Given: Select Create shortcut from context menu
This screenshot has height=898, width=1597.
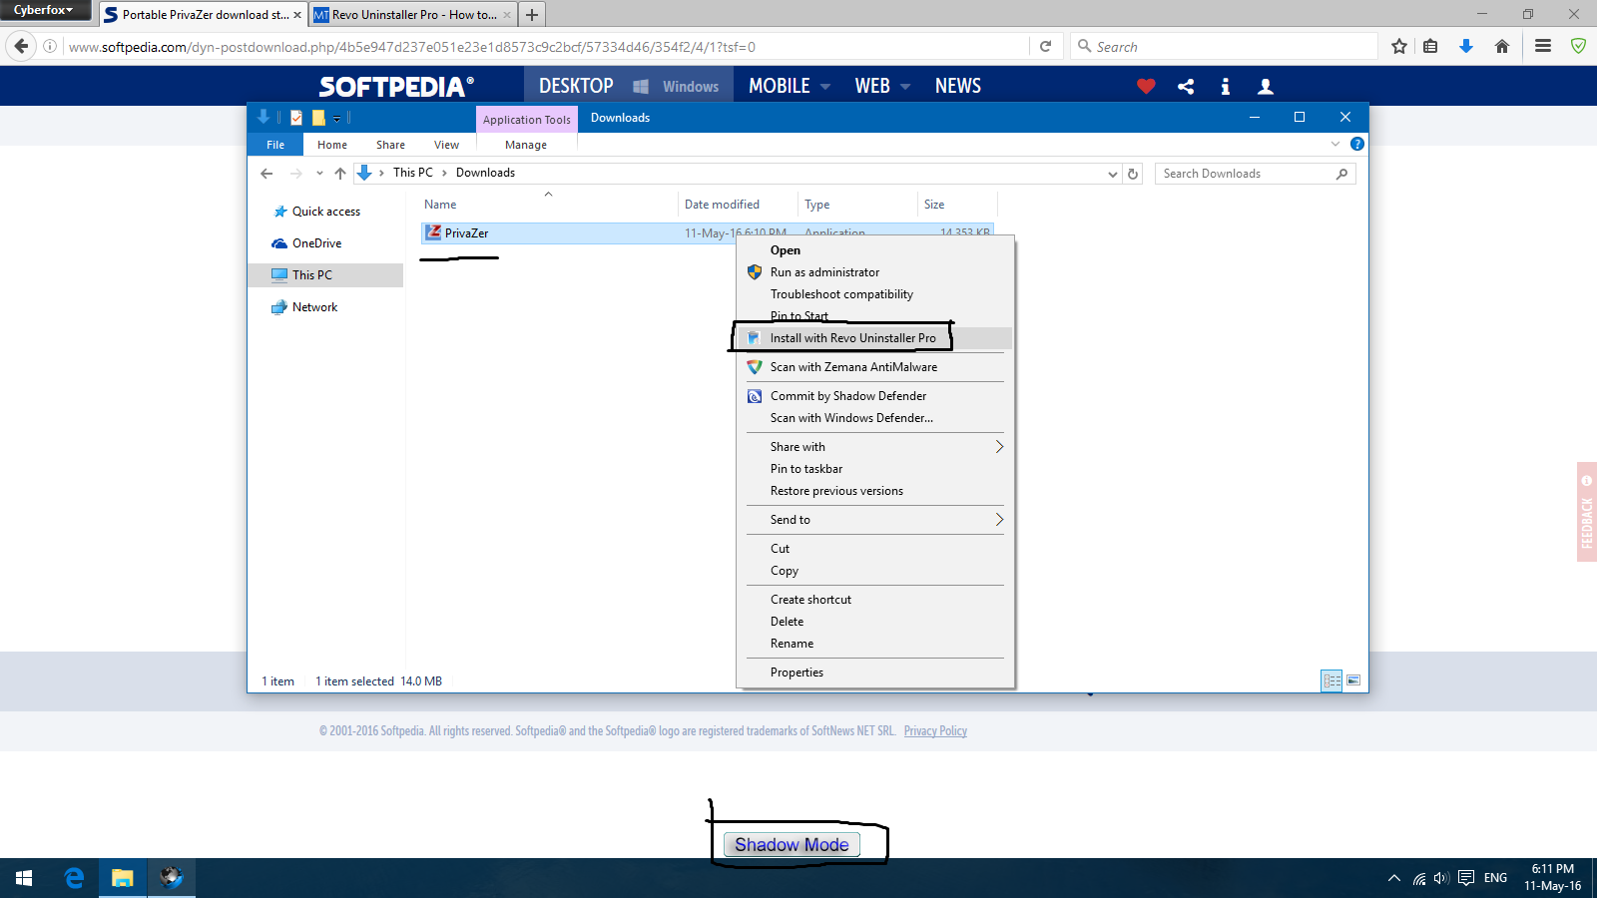Looking at the screenshot, I should [x=874, y=600].
